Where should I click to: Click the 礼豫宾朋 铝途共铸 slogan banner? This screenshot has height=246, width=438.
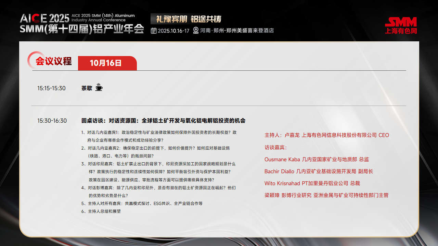click(186, 19)
